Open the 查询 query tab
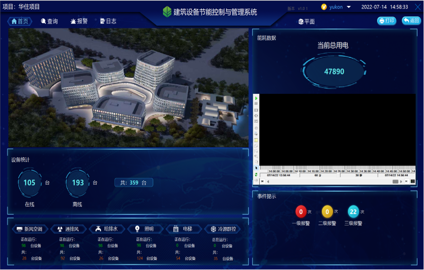Image resolution: width=424 pixels, height=270 pixels. 50,21
